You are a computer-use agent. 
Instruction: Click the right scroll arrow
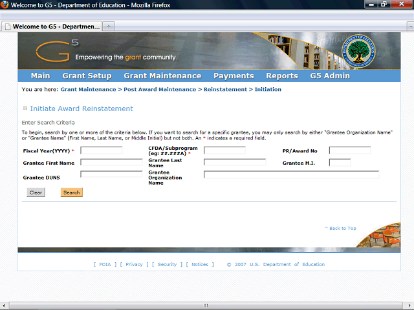(409, 305)
